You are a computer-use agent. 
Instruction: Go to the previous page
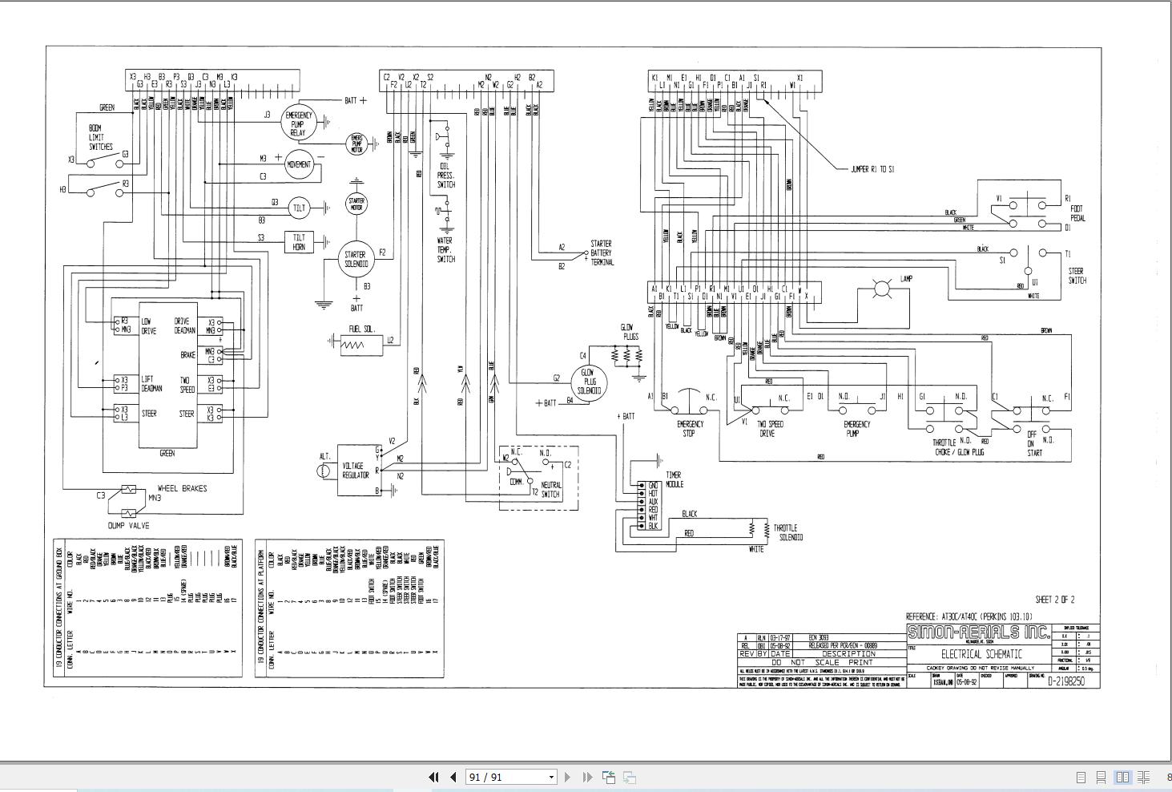click(453, 777)
